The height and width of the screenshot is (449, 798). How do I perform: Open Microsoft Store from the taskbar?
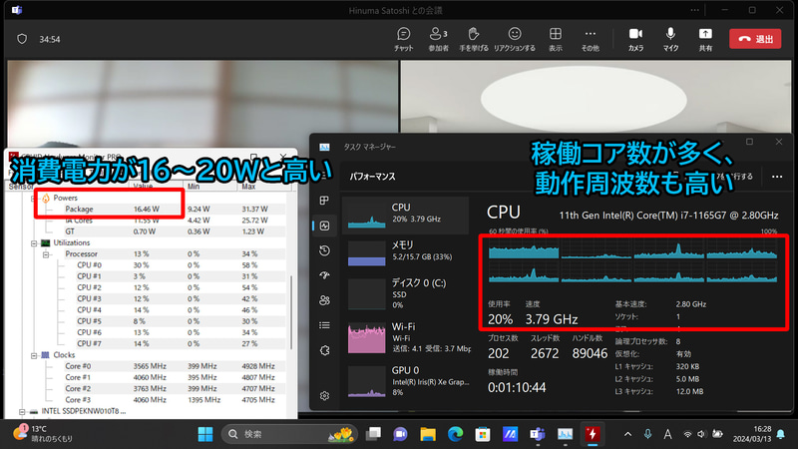tap(483, 434)
